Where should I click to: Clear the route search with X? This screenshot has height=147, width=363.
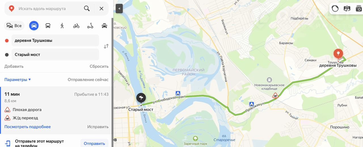tap(101, 8)
